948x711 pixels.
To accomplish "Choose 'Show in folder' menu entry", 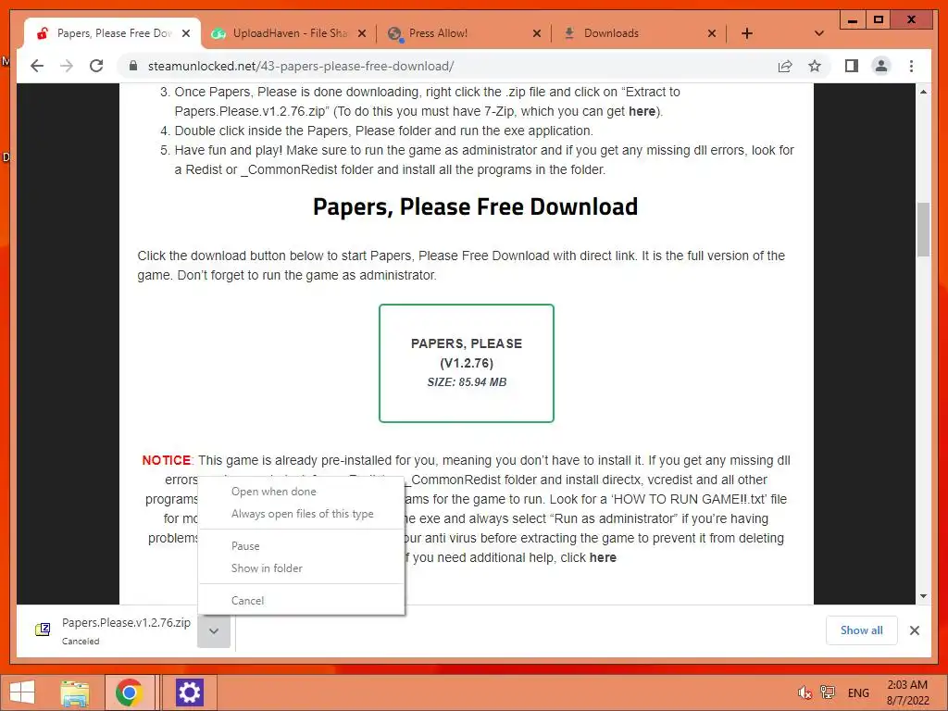I will (x=301, y=568).
